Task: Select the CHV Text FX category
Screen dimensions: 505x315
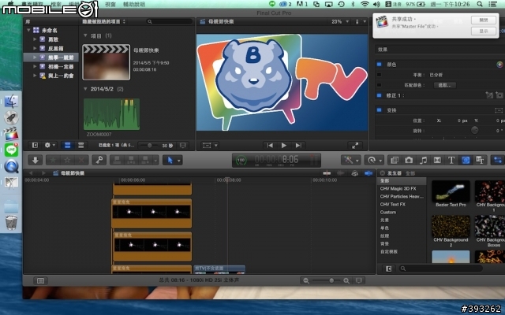Action: [x=393, y=205]
